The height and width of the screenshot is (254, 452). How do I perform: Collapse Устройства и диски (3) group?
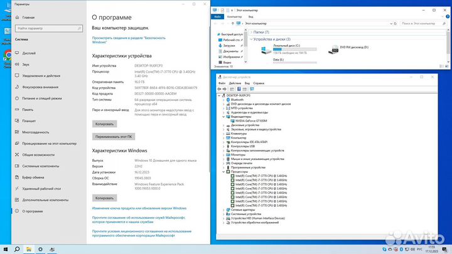[251, 39]
